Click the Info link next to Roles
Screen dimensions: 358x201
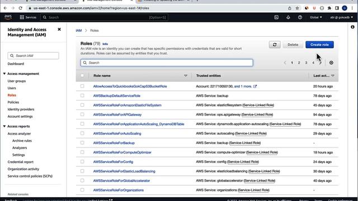click(x=105, y=44)
